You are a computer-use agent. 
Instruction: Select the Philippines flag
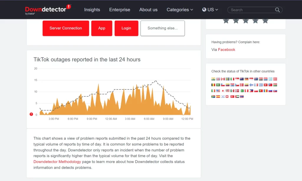[251, 91]
